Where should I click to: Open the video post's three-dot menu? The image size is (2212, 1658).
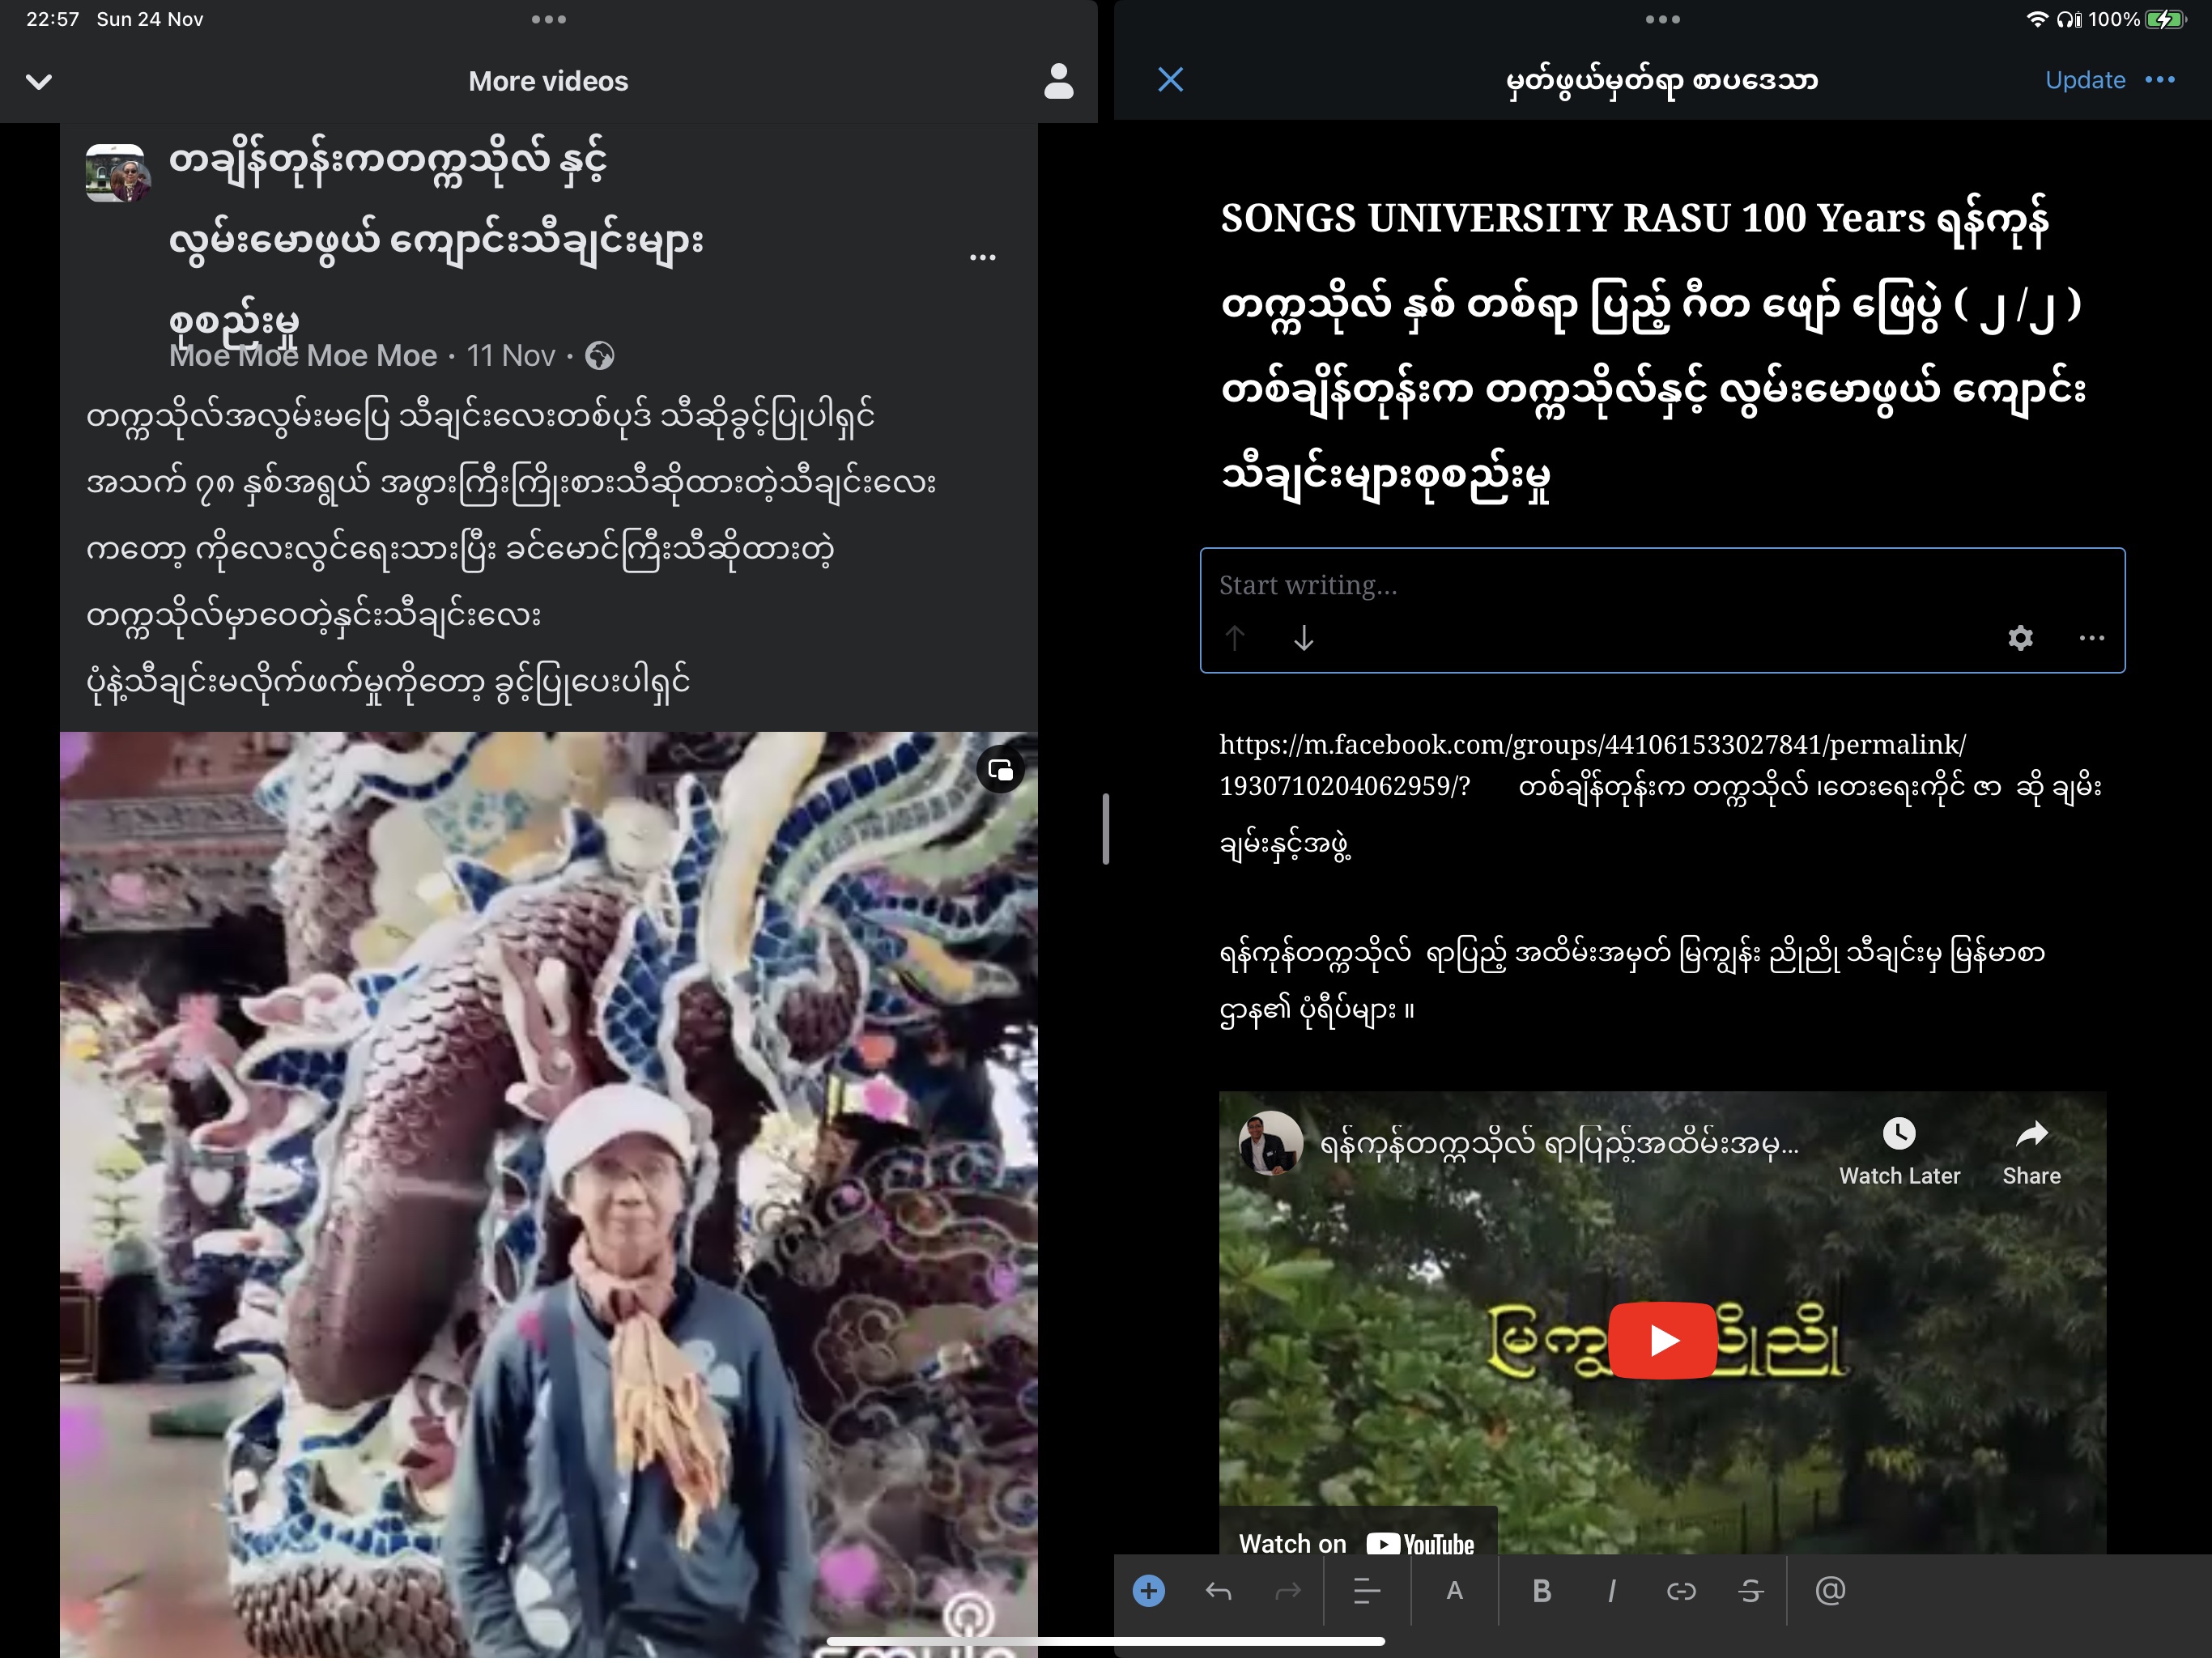coord(982,257)
